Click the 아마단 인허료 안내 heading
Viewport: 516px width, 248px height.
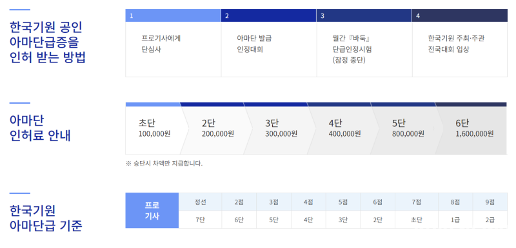[40, 128]
